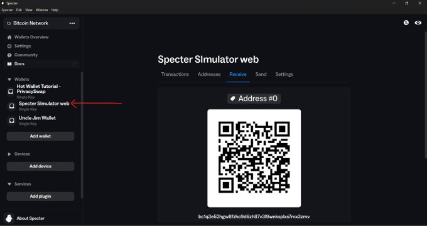Click the Uncle Jim Wallet icon

(x=12, y=121)
